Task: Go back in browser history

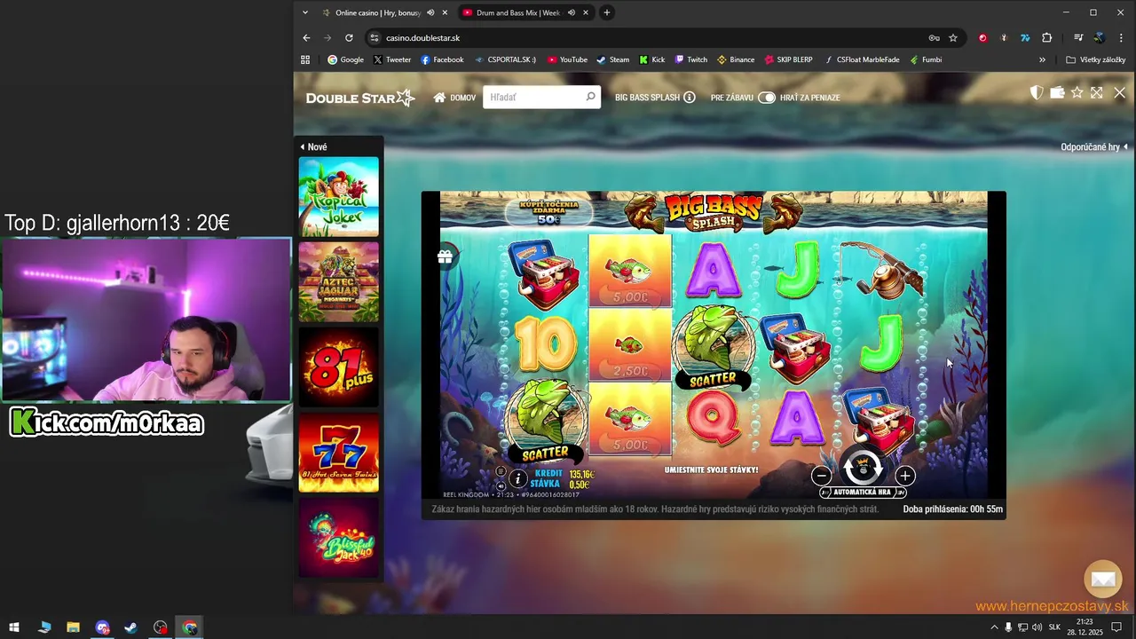Action: point(306,38)
